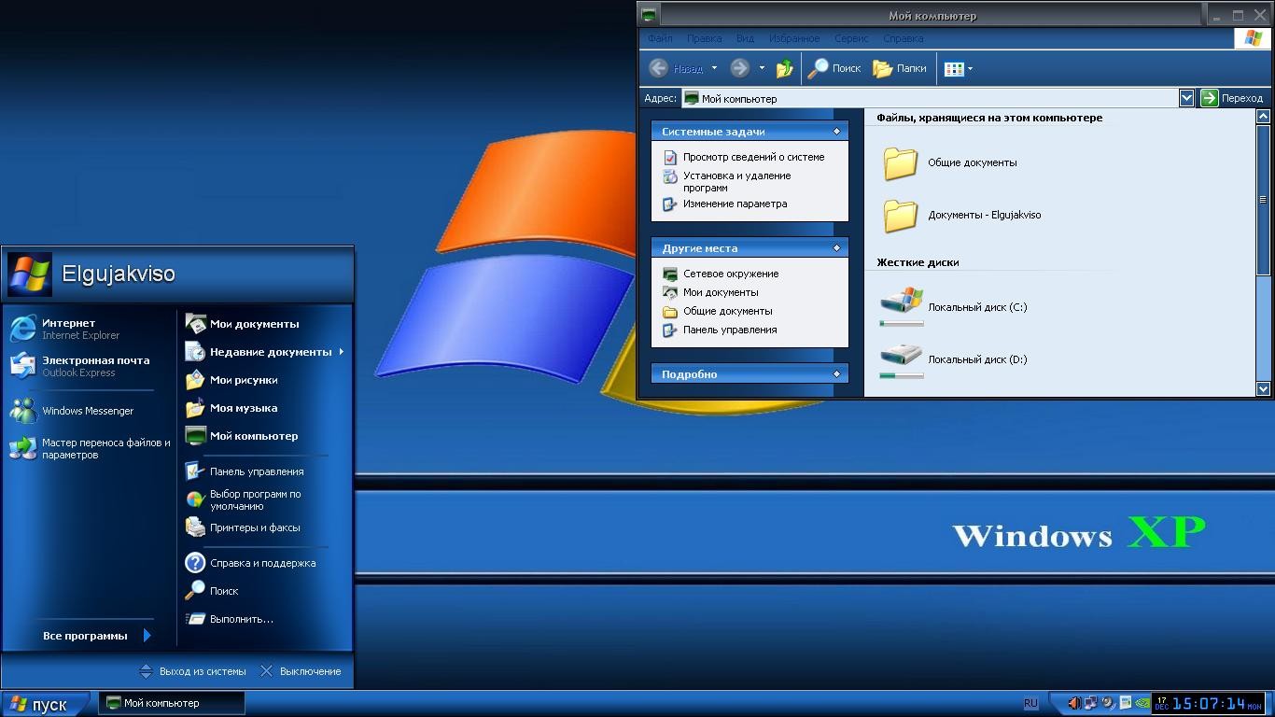The width and height of the screenshot is (1275, 717).
Task: Go up one folder level
Action: [785, 68]
